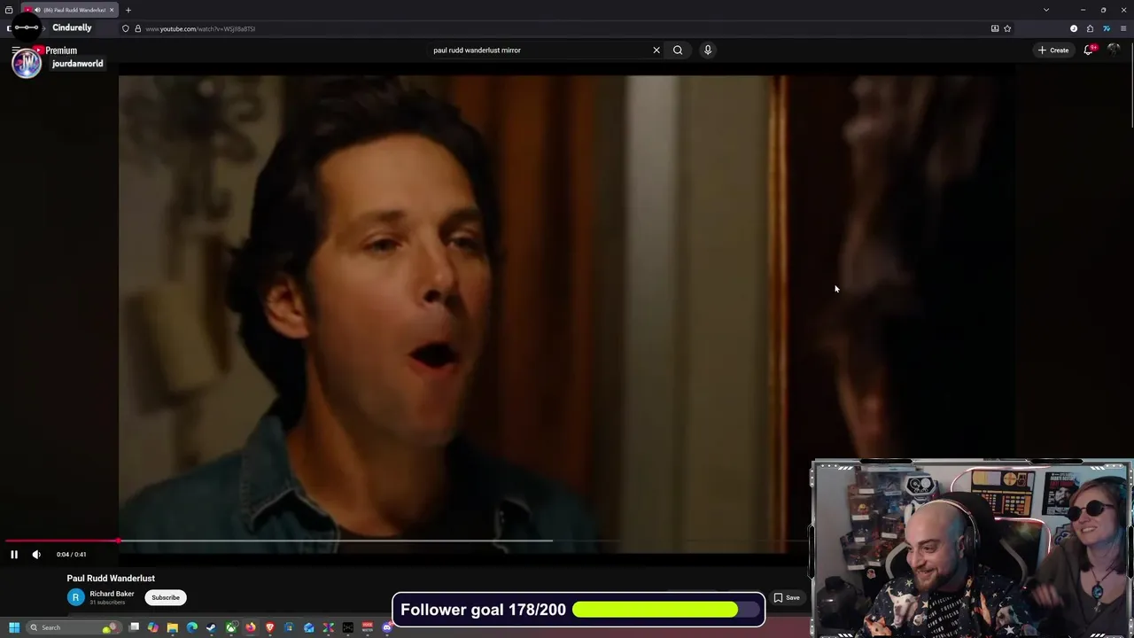Save the video to a playlist
1134x638 pixels.
pyautogui.click(x=787, y=597)
